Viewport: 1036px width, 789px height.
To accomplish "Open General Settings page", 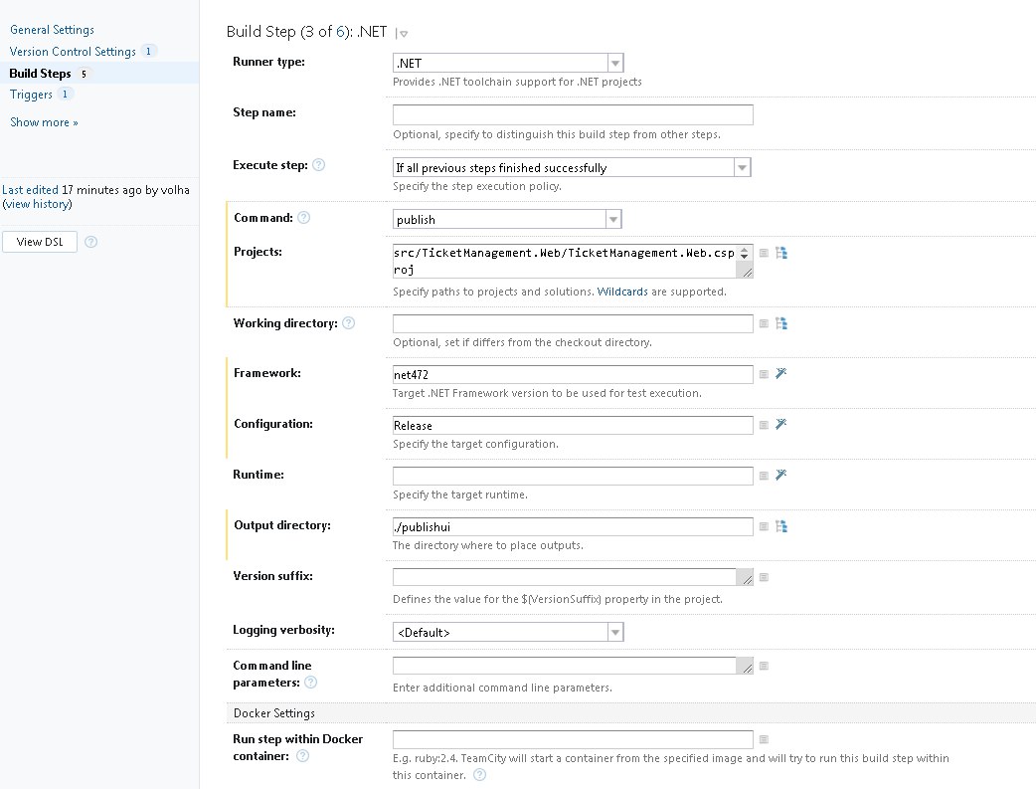I will coord(52,30).
